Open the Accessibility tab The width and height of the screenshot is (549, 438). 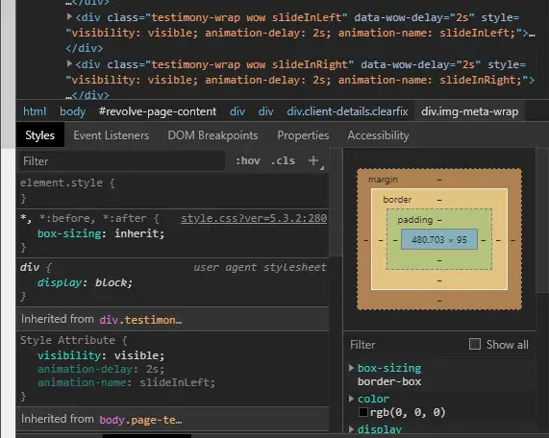tap(378, 135)
